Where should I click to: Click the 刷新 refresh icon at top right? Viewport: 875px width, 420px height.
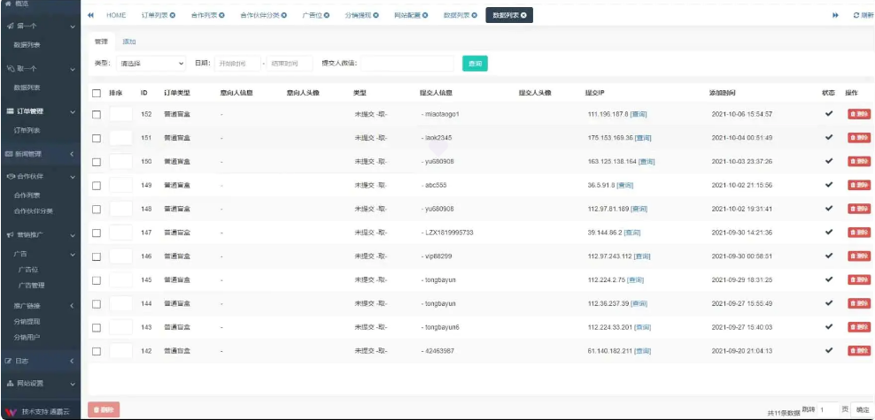(856, 16)
